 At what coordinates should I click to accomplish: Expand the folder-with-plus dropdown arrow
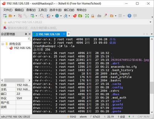[x=116, y=16]
